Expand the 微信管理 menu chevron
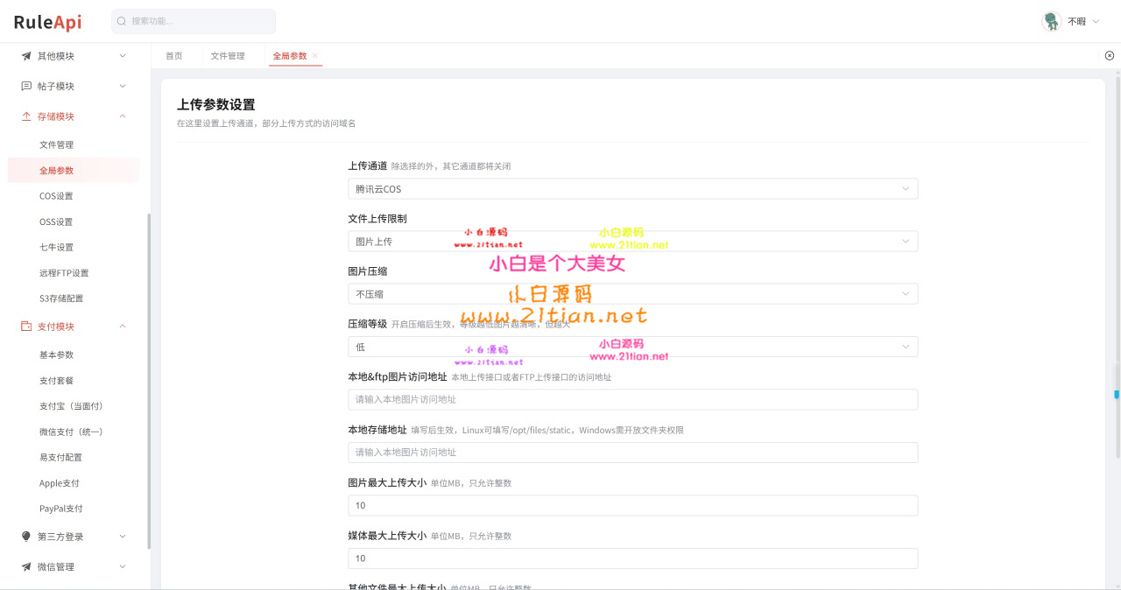 123,566
